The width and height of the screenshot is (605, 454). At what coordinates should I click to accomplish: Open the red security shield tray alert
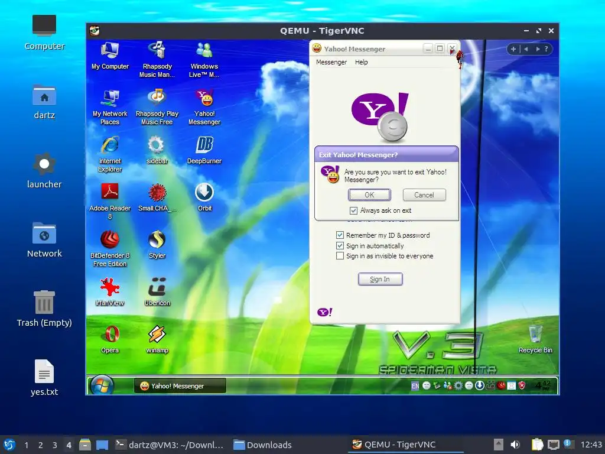[522, 385]
